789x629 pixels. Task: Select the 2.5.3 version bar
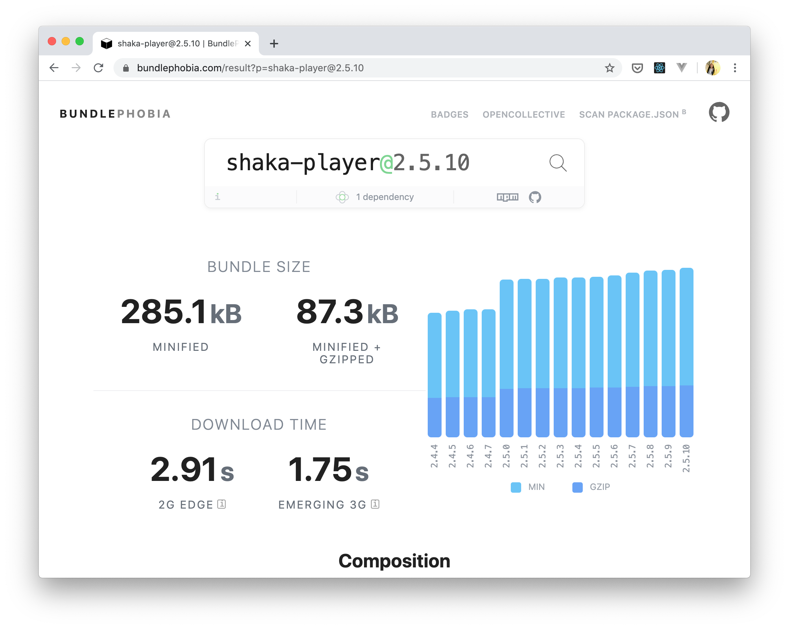pyautogui.click(x=560, y=357)
